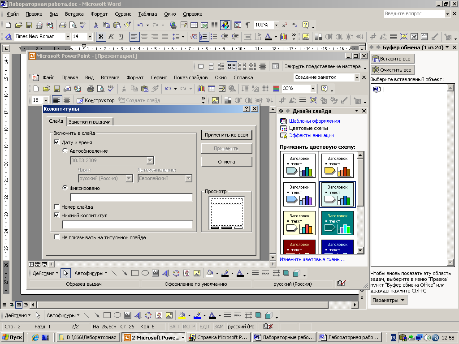
Task: Click the 'Фиксировано' date text field
Action: point(131,198)
